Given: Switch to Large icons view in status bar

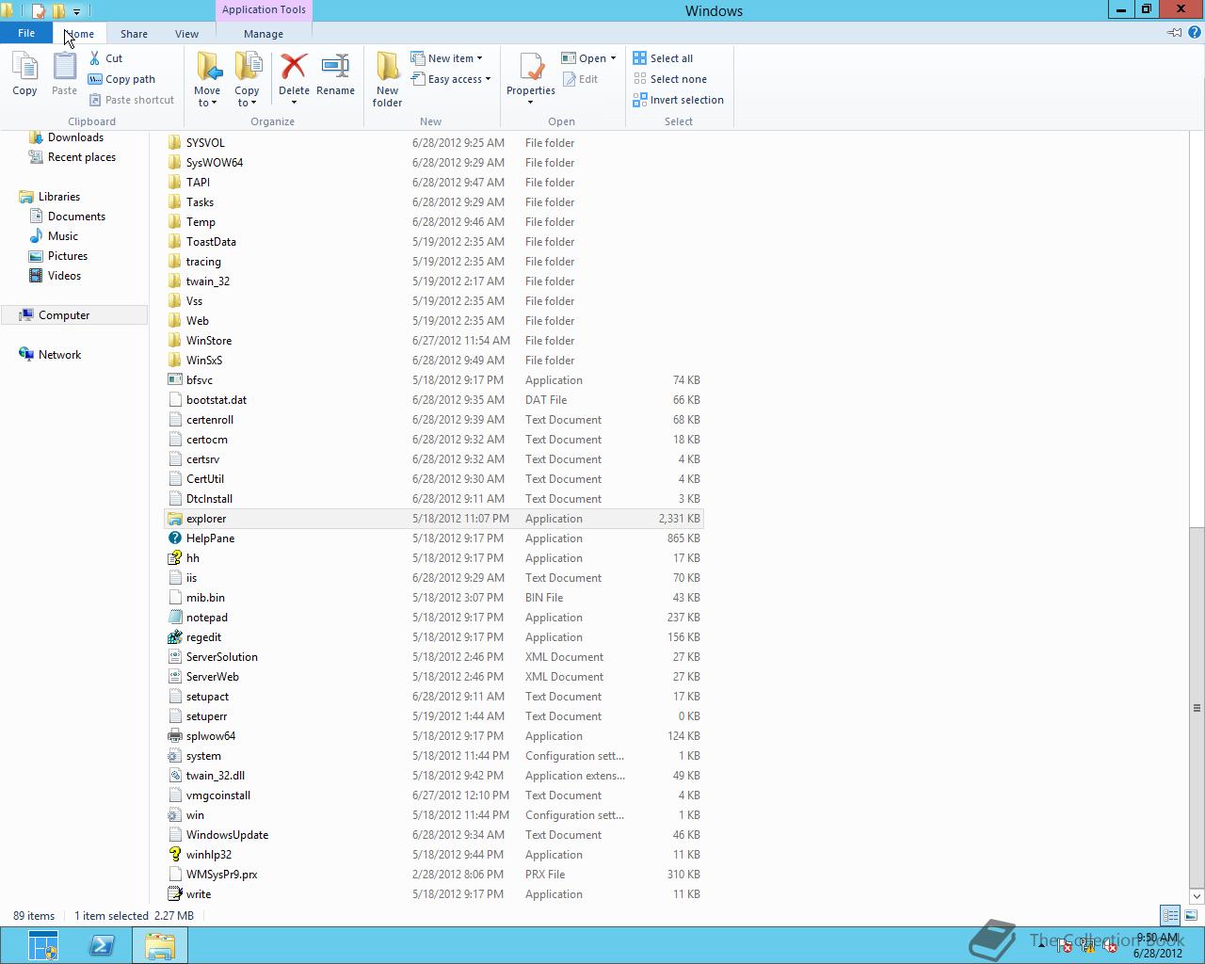Looking at the screenshot, I should (x=1191, y=915).
